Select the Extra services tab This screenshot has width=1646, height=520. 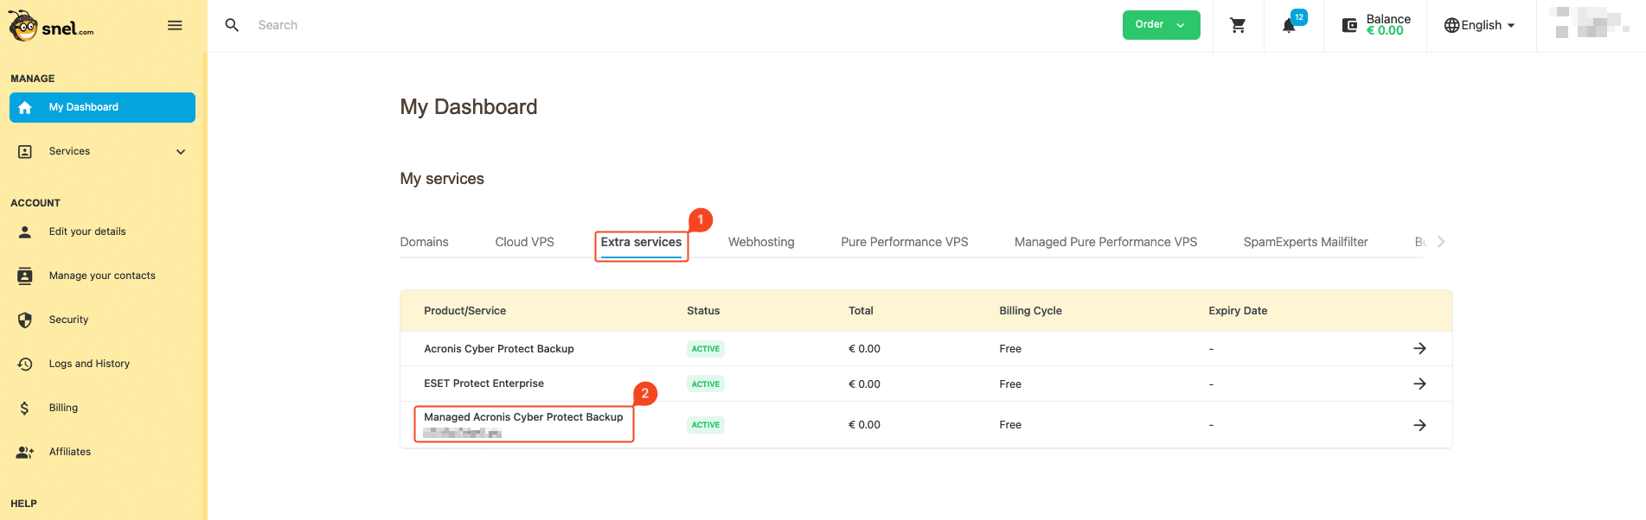(641, 243)
